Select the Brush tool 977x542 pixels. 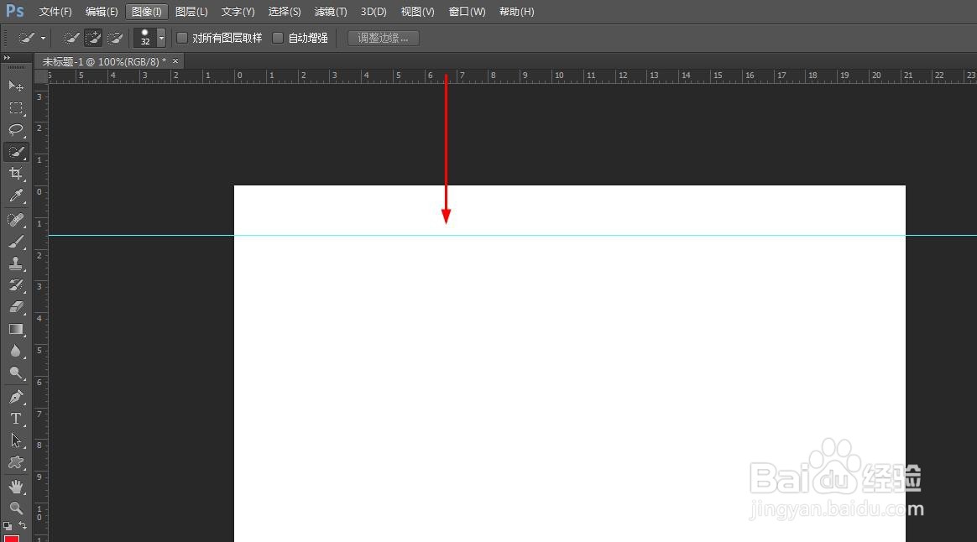16,242
